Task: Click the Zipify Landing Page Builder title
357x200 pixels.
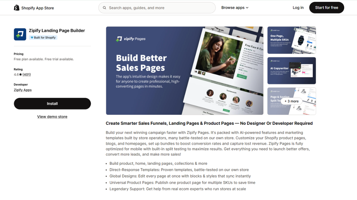Action: [x=57, y=31]
